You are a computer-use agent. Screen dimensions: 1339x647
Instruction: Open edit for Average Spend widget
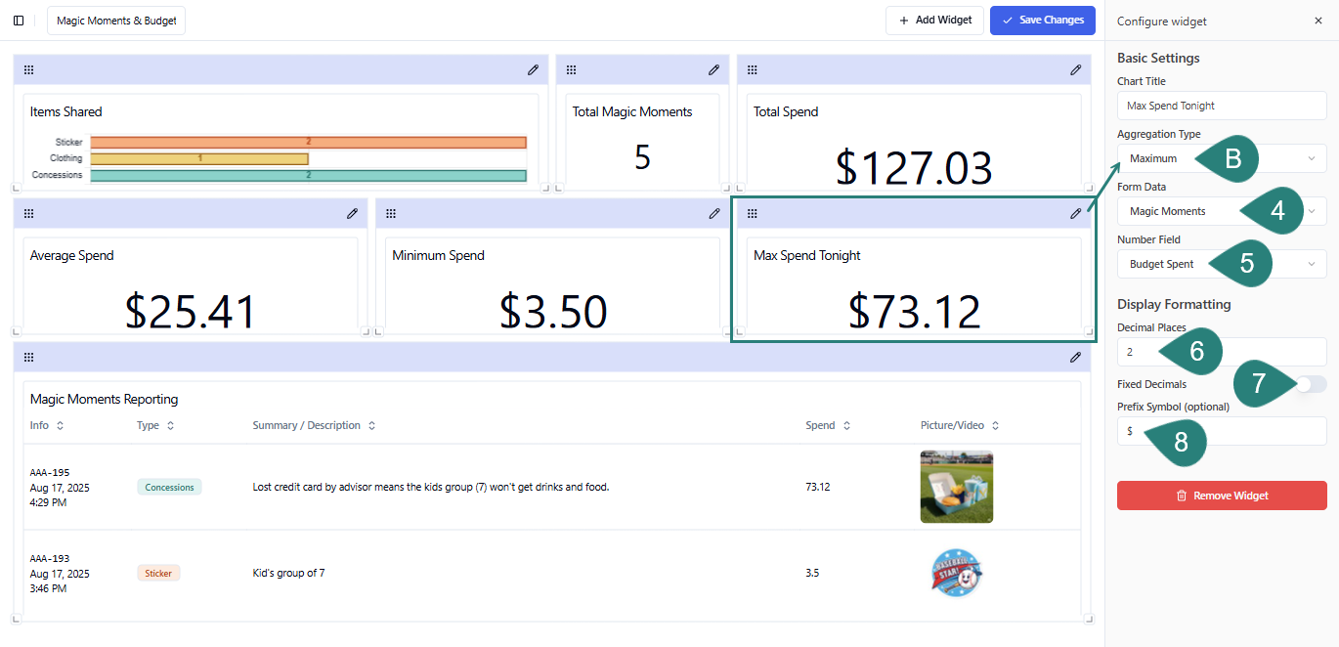pyautogui.click(x=352, y=214)
